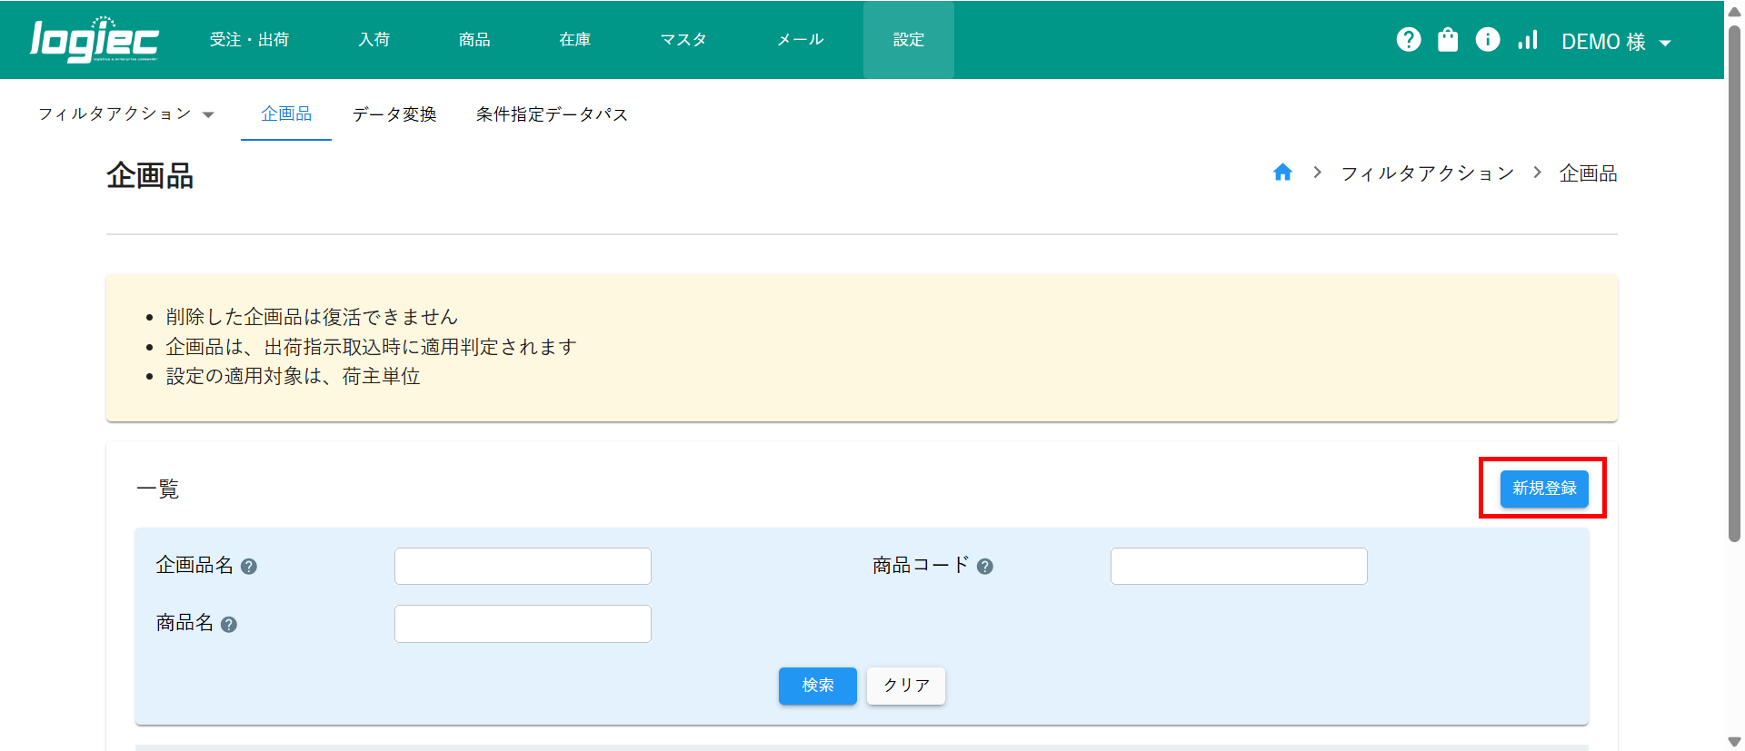Switch to the データ変換 tab

pyautogui.click(x=394, y=114)
